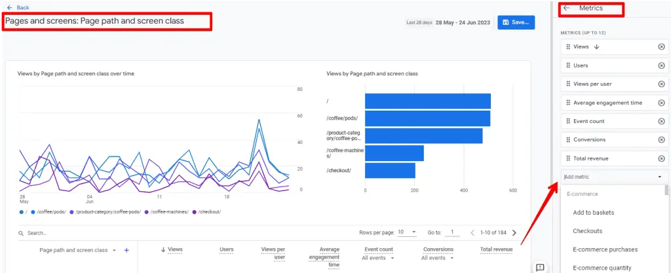This screenshot has height=273, width=671.
Task: Click the drag handle of Views per user
Action: 568,84
